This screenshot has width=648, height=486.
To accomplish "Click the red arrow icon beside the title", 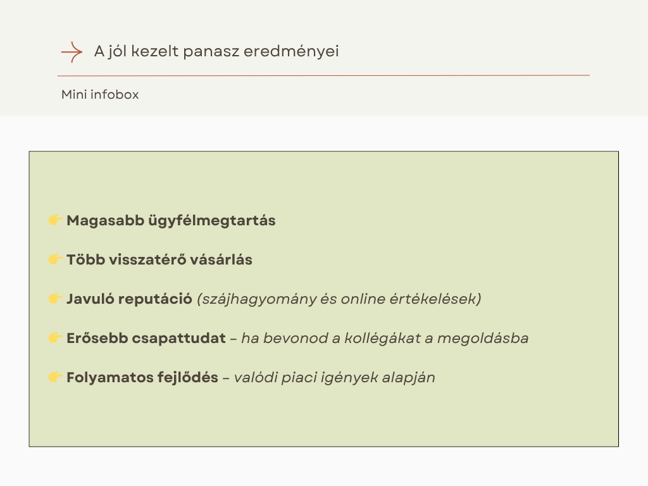I will 72,52.
